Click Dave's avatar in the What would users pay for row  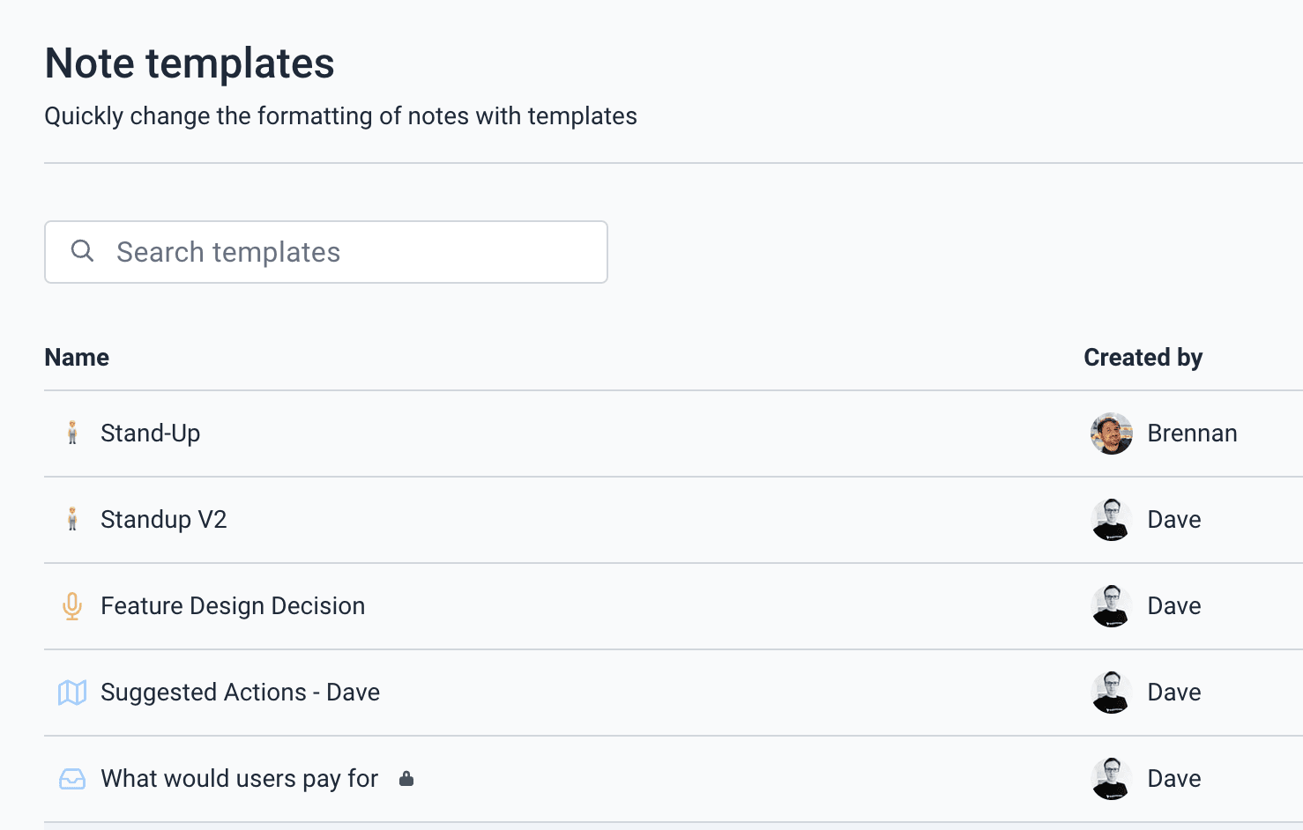1112,779
